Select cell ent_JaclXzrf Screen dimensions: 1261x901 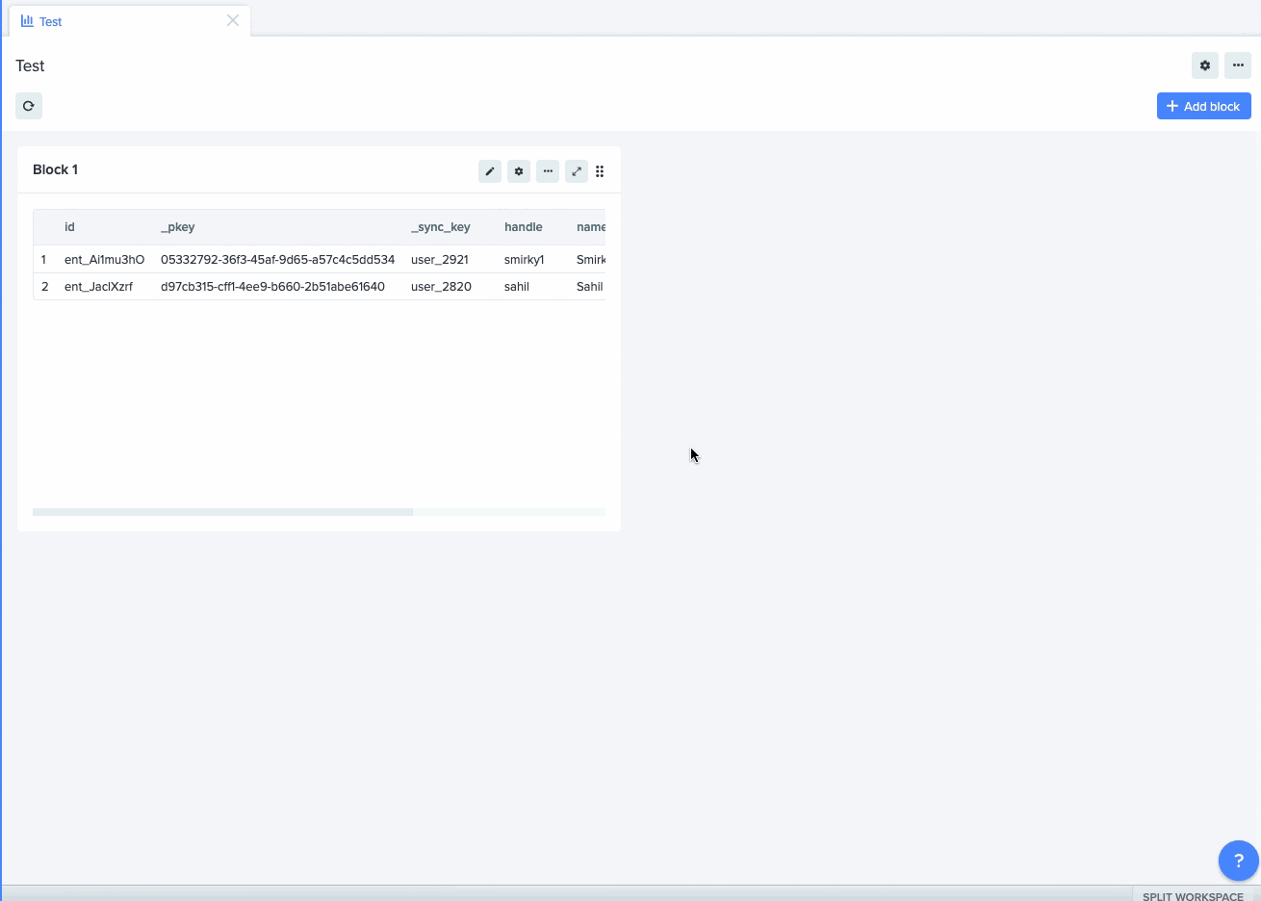[x=98, y=287]
